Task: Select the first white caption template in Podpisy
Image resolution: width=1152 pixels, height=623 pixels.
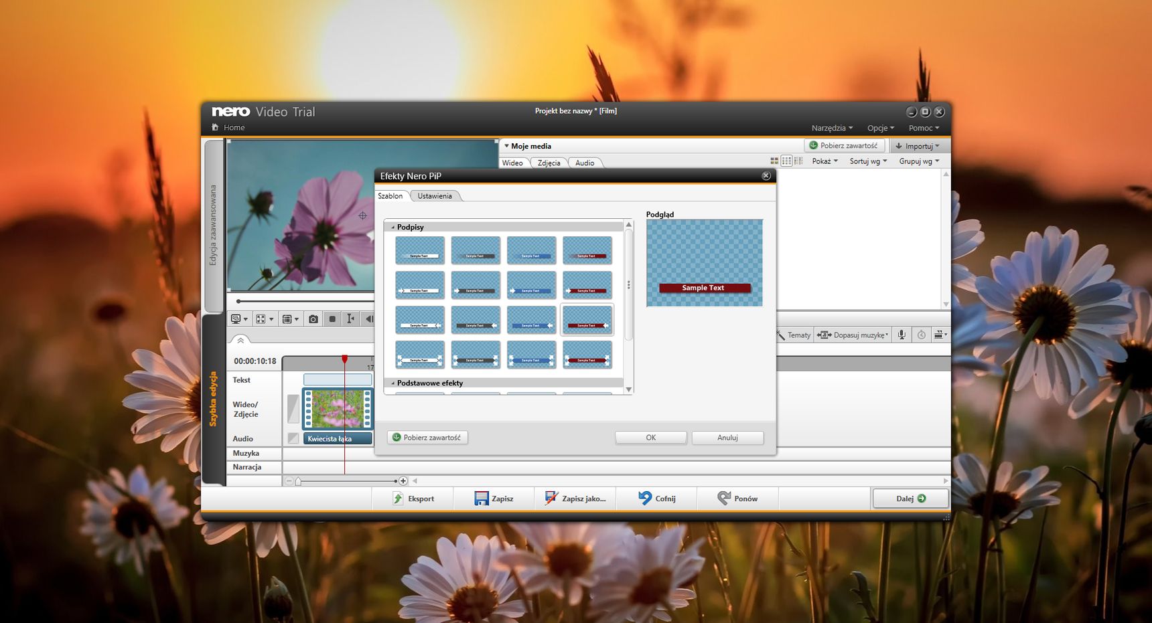Action: [x=420, y=250]
